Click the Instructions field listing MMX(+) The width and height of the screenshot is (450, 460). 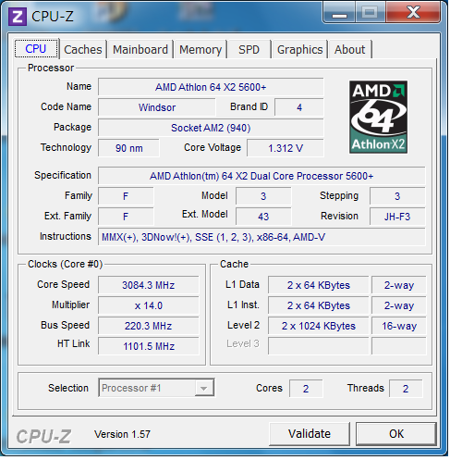[x=261, y=237]
